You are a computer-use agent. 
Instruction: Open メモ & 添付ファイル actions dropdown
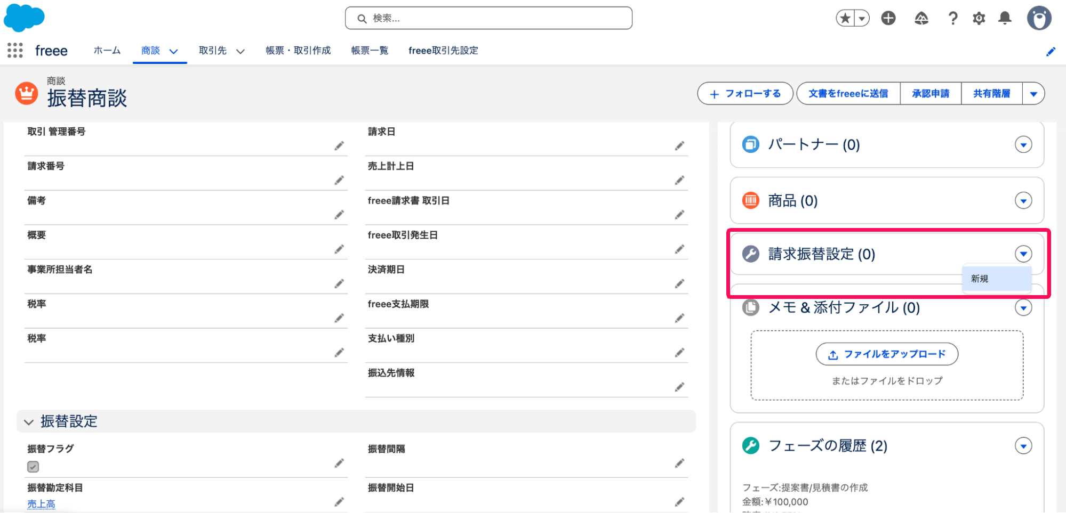pyautogui.click(x=1023, y=307)
